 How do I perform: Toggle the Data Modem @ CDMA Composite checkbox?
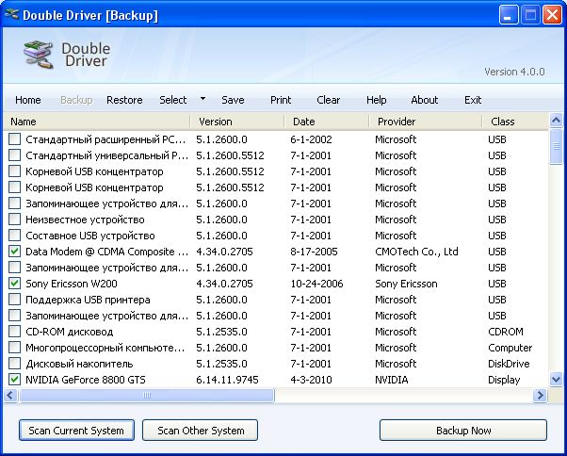point(14,252)
